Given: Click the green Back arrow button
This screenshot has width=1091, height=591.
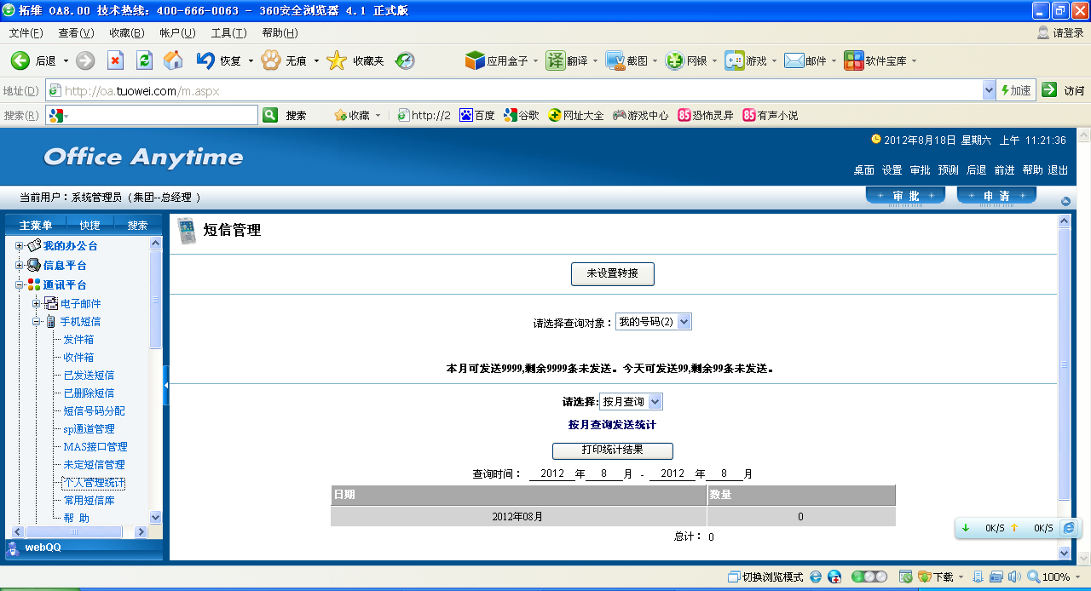Looking at the screenshot, I should (x=20, y=60).
